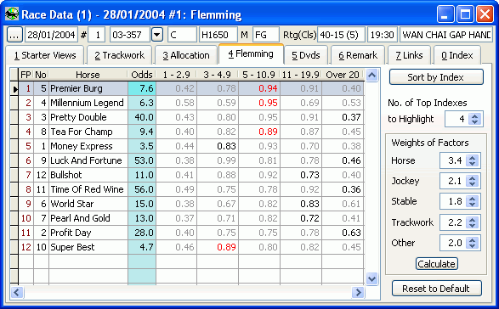
Task: Click the Stable weight stepper arrows
Action: coord(473,201)
